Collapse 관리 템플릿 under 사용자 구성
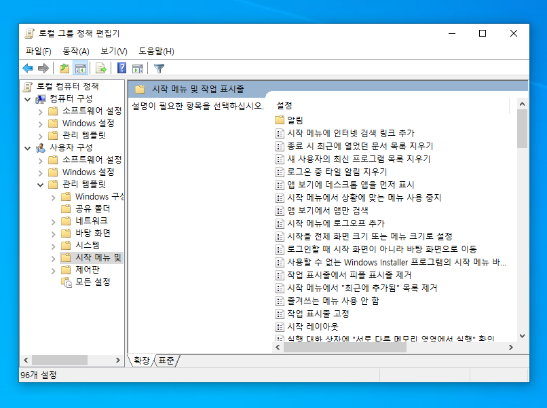The width and height of the screenshot is (547, 408). [x=41, y=185]
